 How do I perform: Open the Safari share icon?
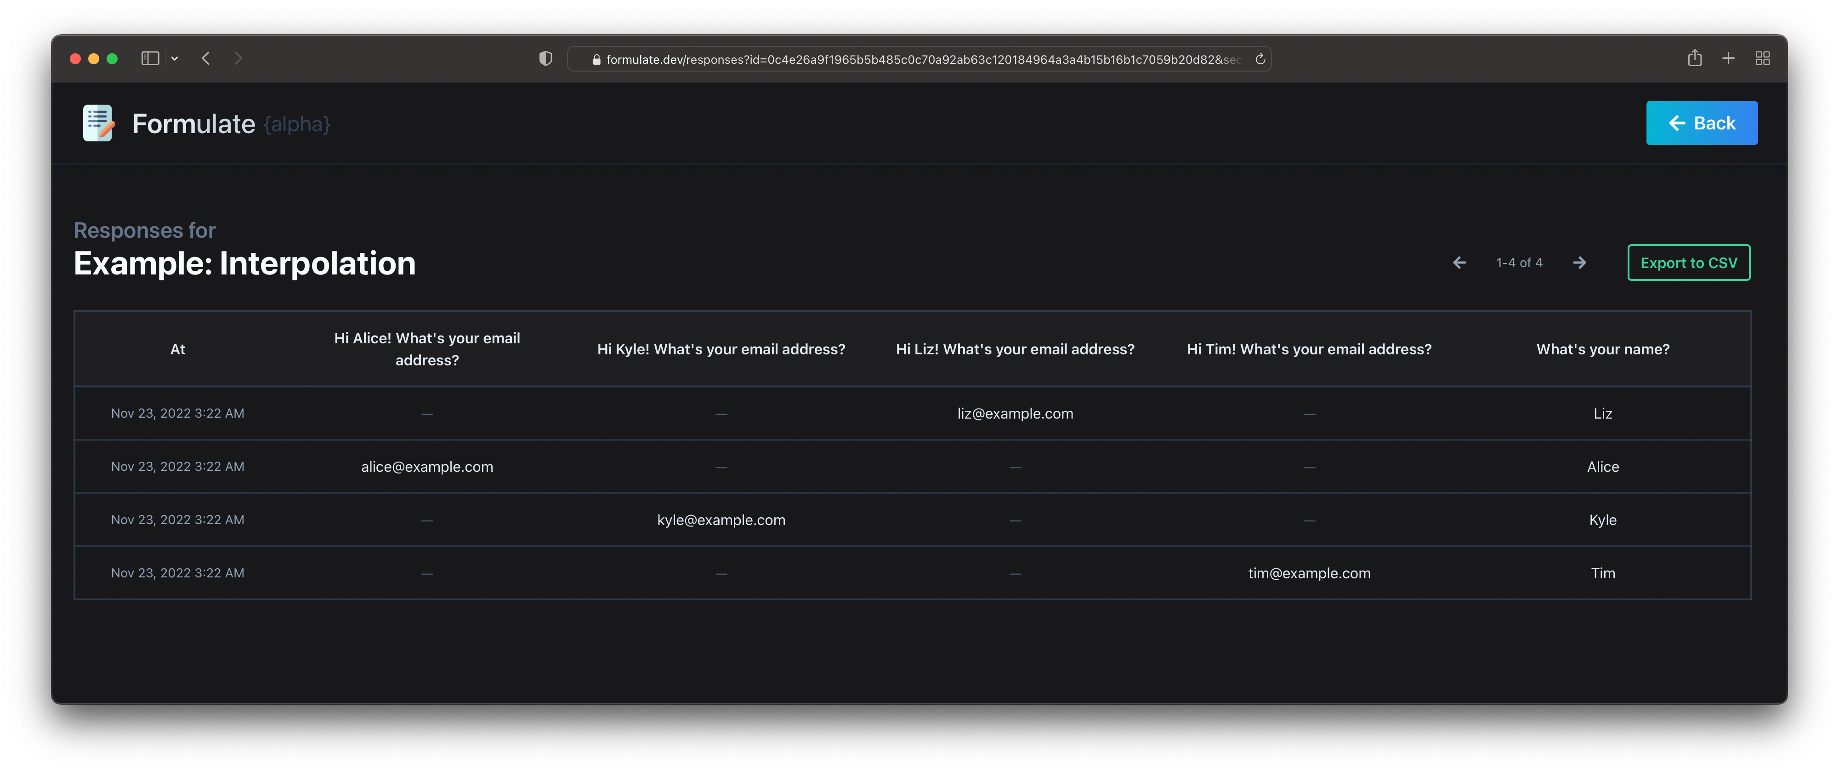pyautogui.click(x=1694, y=58)
